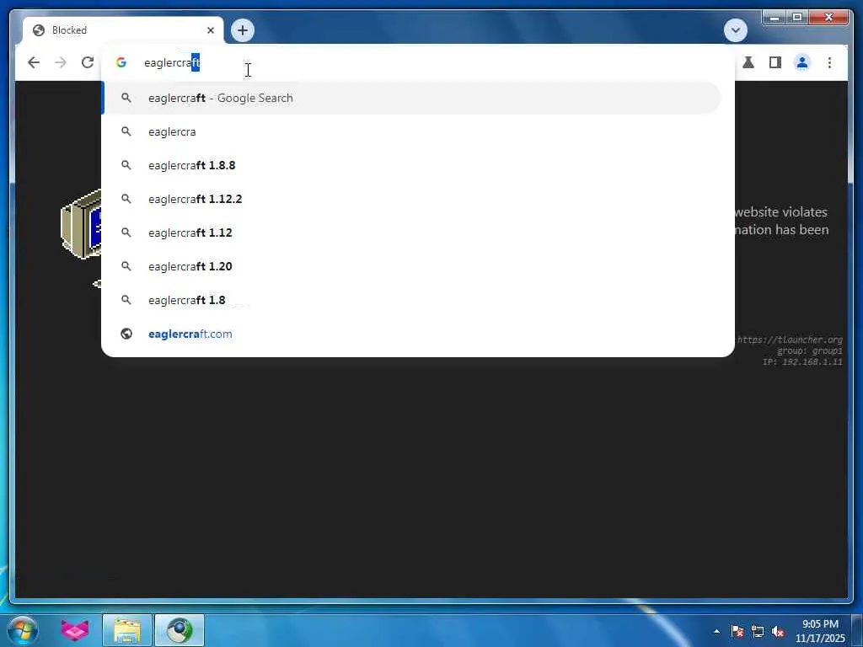The image size is (863, 647).
Task: Open Chrome three-dot menu
Action: click(x=829, y=62)
